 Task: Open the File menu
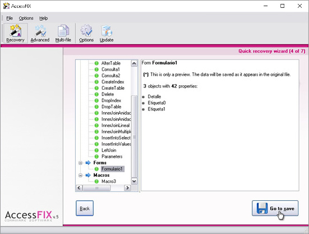pyautogui.click(x=10, y=19)
